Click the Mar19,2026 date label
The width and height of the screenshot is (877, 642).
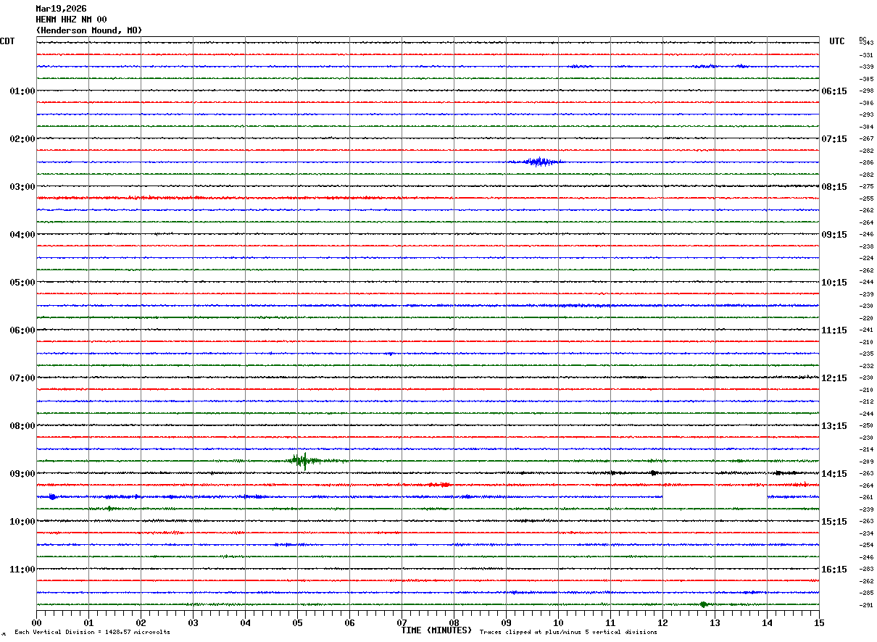[61, 9]
